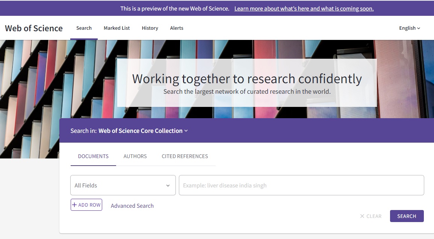Select the DOCUMENTS tab
434x239 pixels.
93,156
